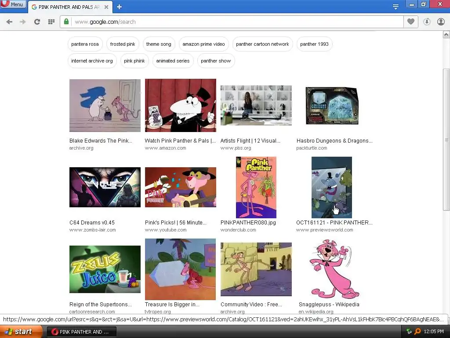The width and height of the screenshot is (450, 338).
Task: Click the 'Snagglepuss - Wikipedia' title
Action: 329,305
